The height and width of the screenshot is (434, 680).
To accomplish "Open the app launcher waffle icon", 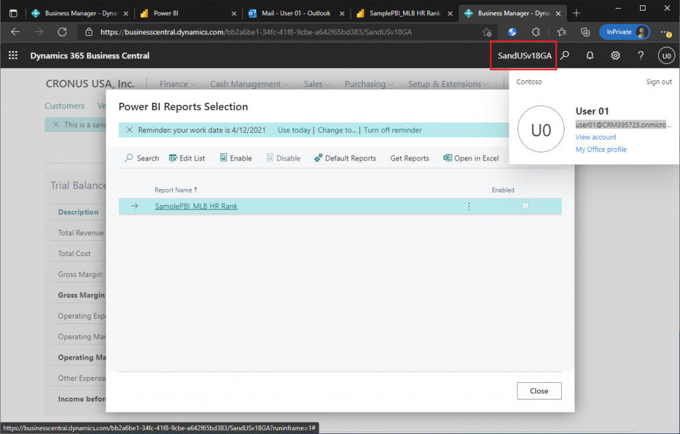I will tap(13, 56).
